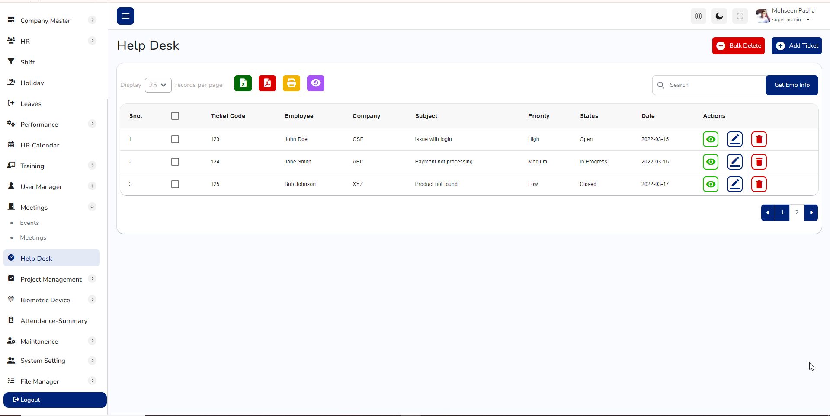
Task: Expand System Setting menu chevron
Action: (x=92, y=361)
